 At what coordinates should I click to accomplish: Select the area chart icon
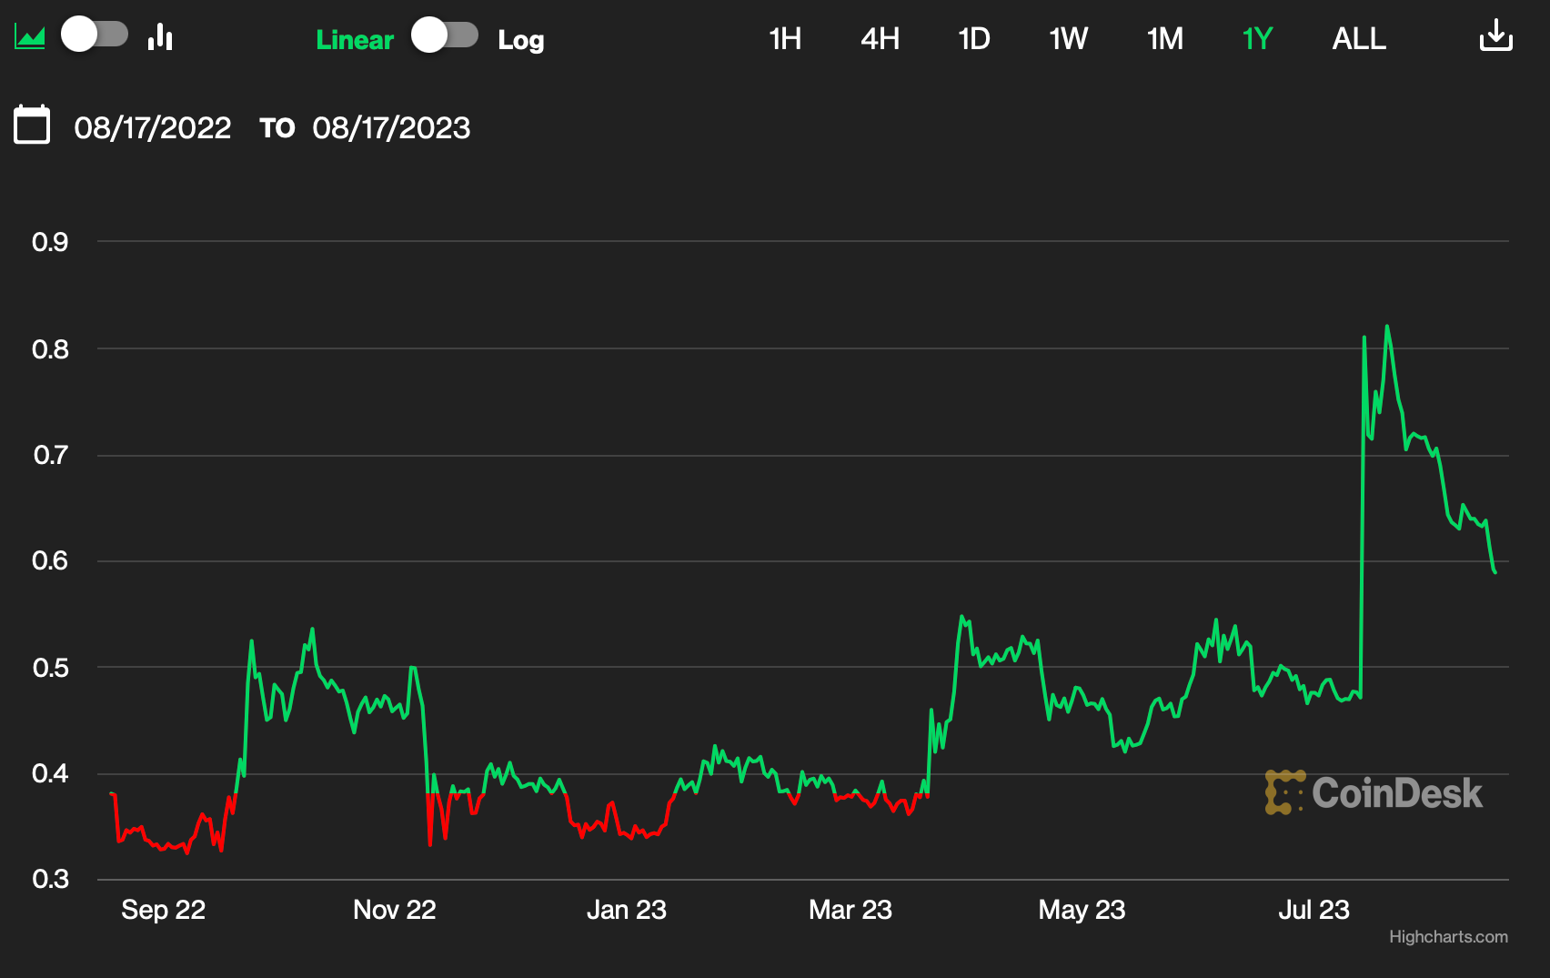(x=29, y=37)
